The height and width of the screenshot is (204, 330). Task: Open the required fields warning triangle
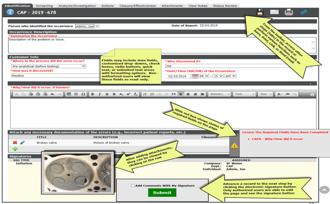[x=235, y=145]
